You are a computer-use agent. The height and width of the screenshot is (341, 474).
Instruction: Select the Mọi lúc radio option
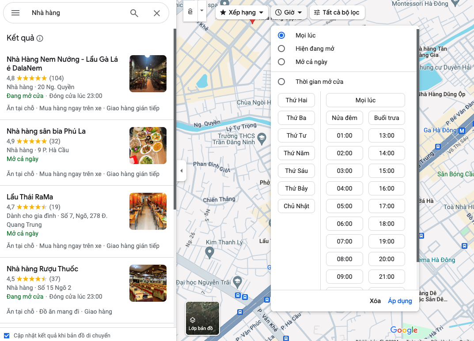281,35
